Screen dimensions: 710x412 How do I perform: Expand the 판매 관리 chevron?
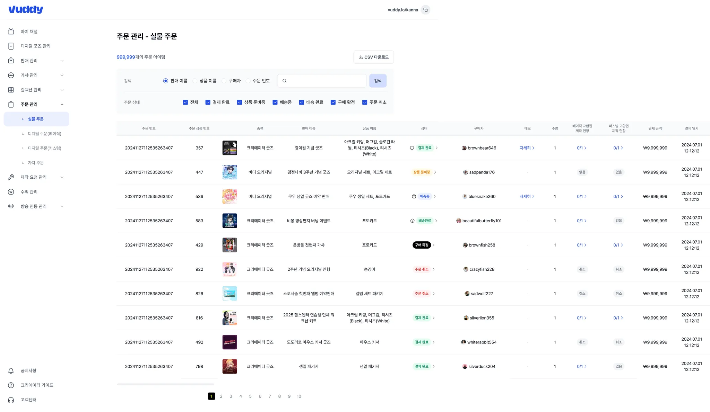pos(62,61)
